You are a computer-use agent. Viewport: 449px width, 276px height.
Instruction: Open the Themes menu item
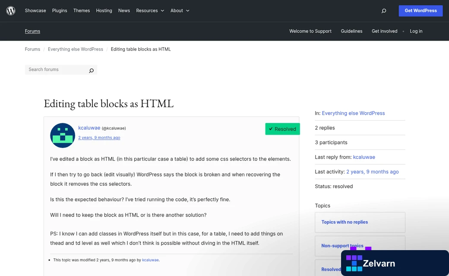82,11
